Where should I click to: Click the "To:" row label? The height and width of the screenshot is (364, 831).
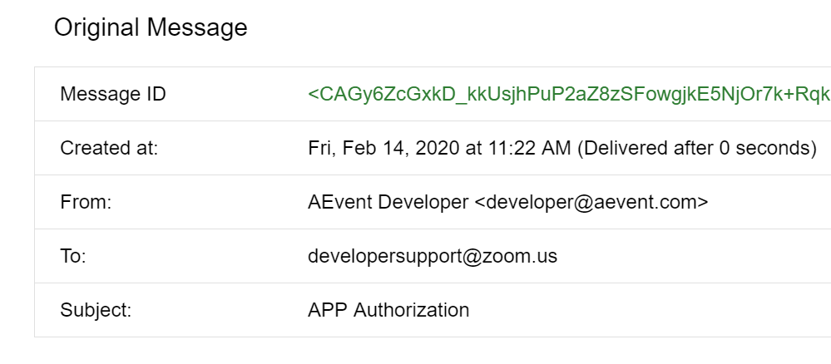point(73,256)
